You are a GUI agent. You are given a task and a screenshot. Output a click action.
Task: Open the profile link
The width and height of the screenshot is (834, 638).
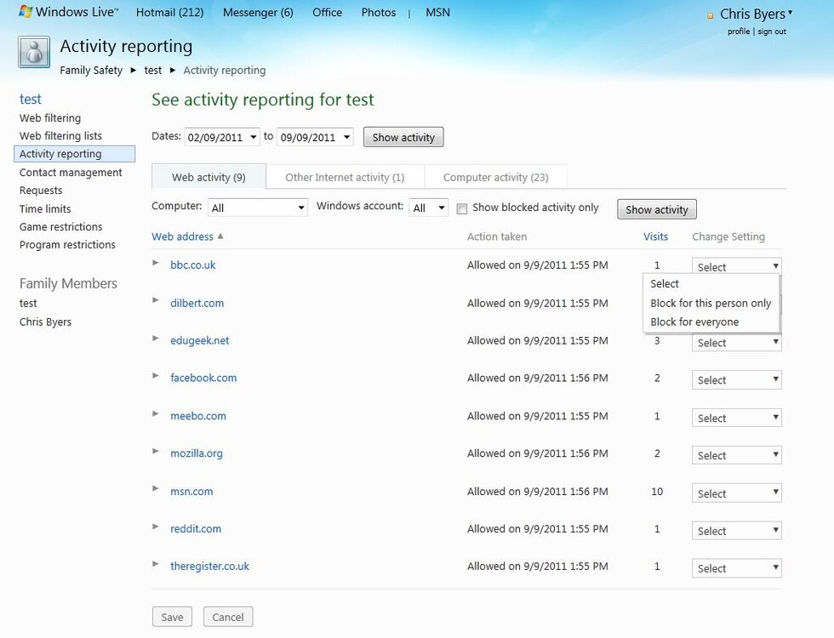pos(739,31)
